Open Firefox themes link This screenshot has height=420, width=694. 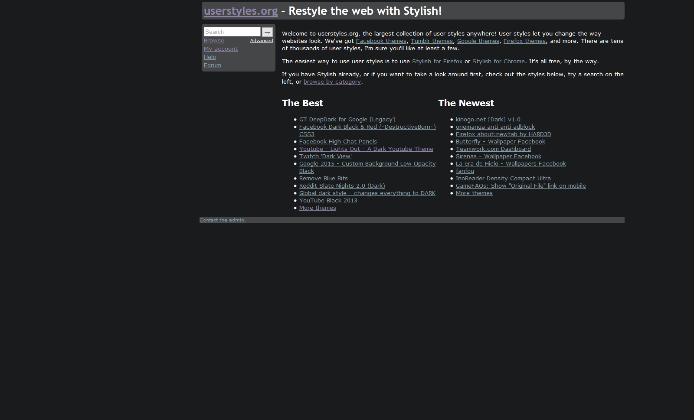(524, 41)
